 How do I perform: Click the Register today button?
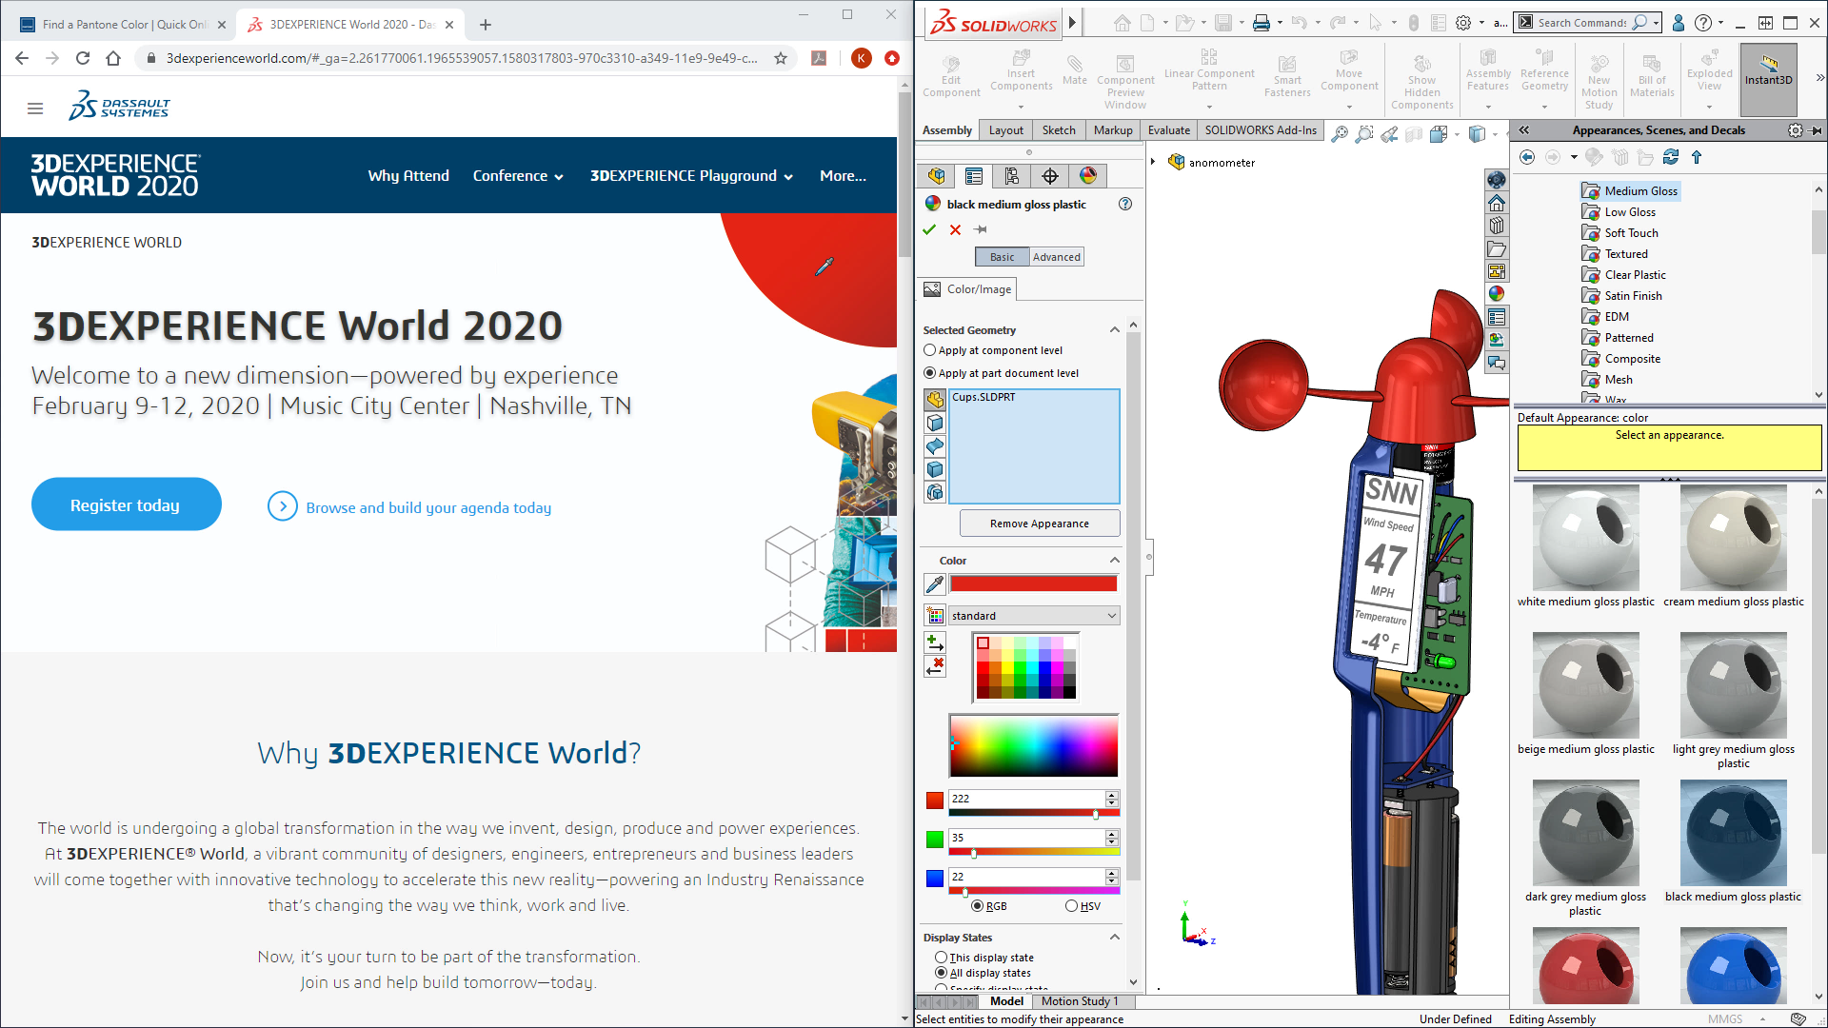tap(126, 504)
